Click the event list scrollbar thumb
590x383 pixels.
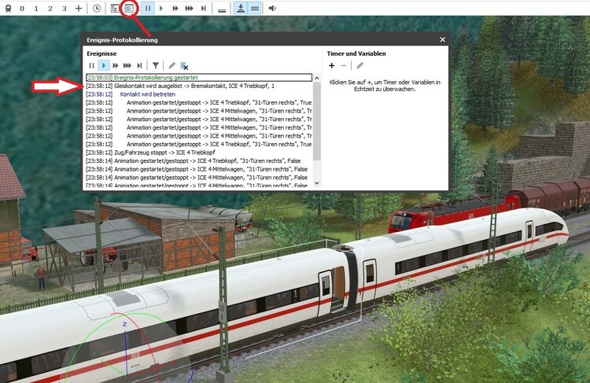[x=317, y=120]
